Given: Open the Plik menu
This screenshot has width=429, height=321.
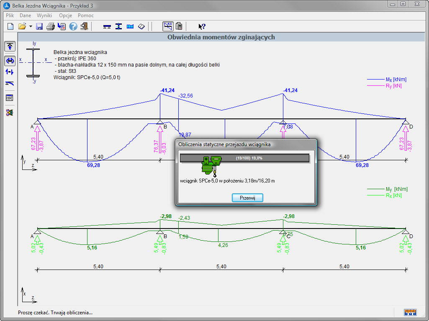Looking at the screenshot, I should (x=10, y=15).
